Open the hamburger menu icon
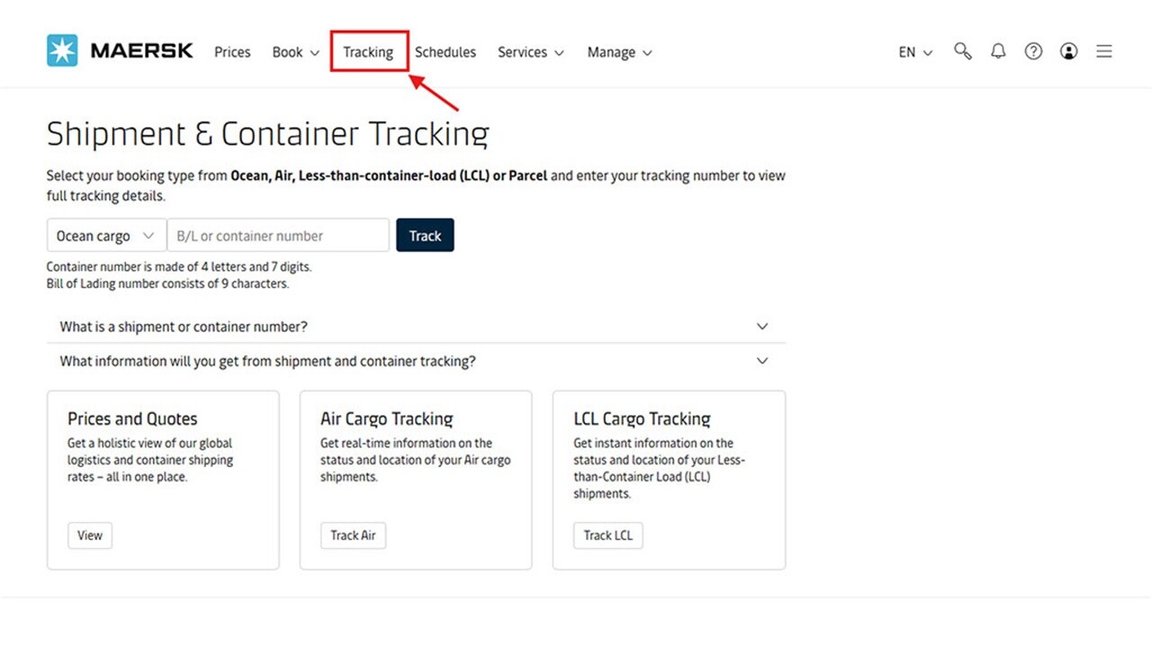Viewport: 1152px width, 648px height. click(1103, 51)
